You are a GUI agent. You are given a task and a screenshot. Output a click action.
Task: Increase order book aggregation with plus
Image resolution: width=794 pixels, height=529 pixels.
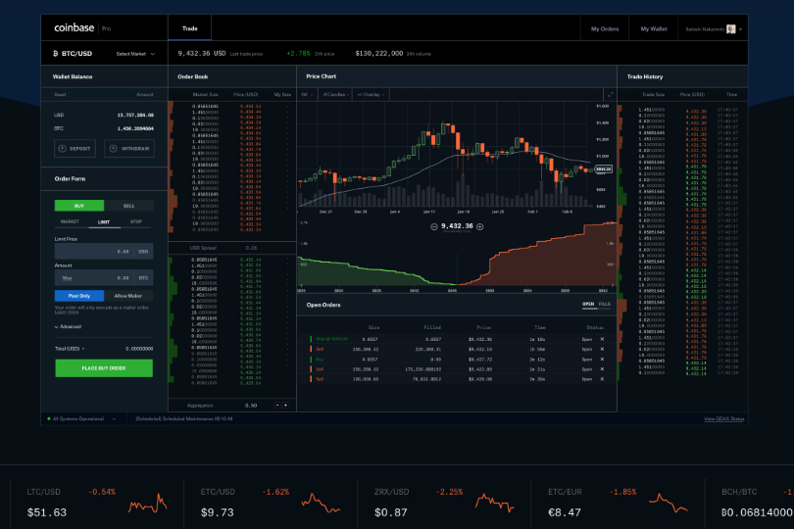285,406
